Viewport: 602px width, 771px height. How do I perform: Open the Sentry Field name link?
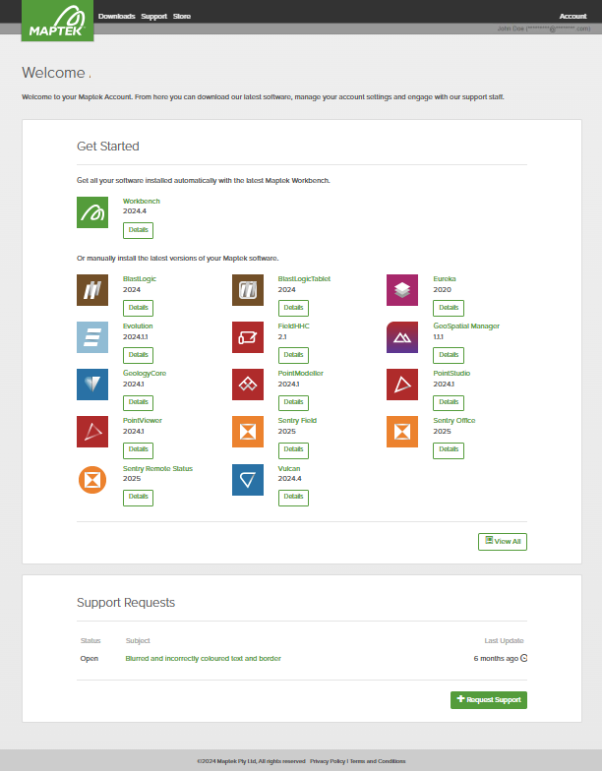pos(297,421)
